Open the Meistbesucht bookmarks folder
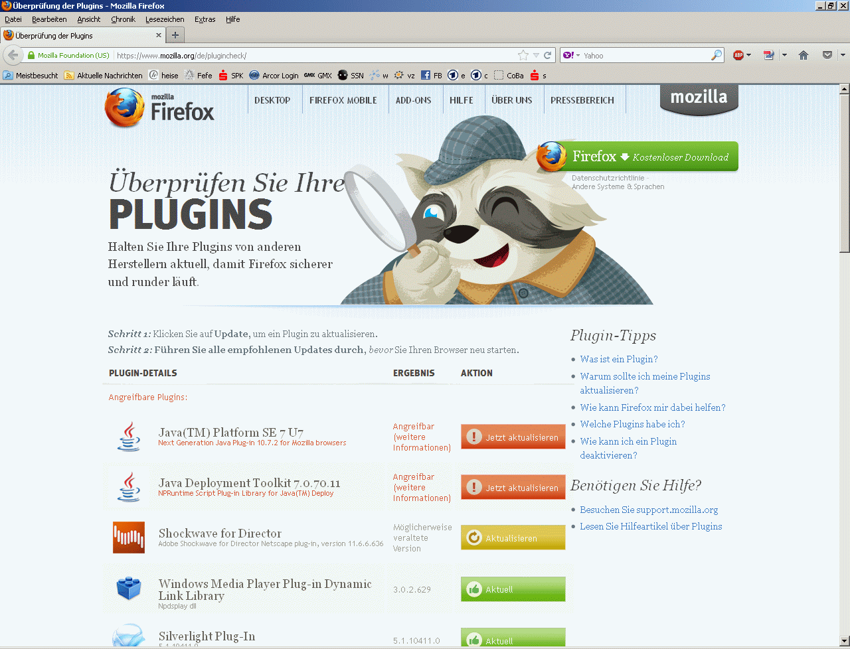Image resolution: width=850 pixels, height=649 pixels. point(31,76)
